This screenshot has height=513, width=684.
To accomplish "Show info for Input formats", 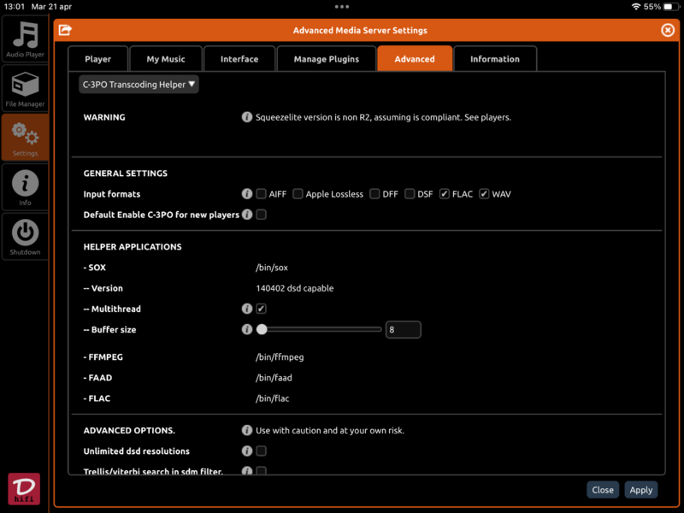I will [247, 194].
